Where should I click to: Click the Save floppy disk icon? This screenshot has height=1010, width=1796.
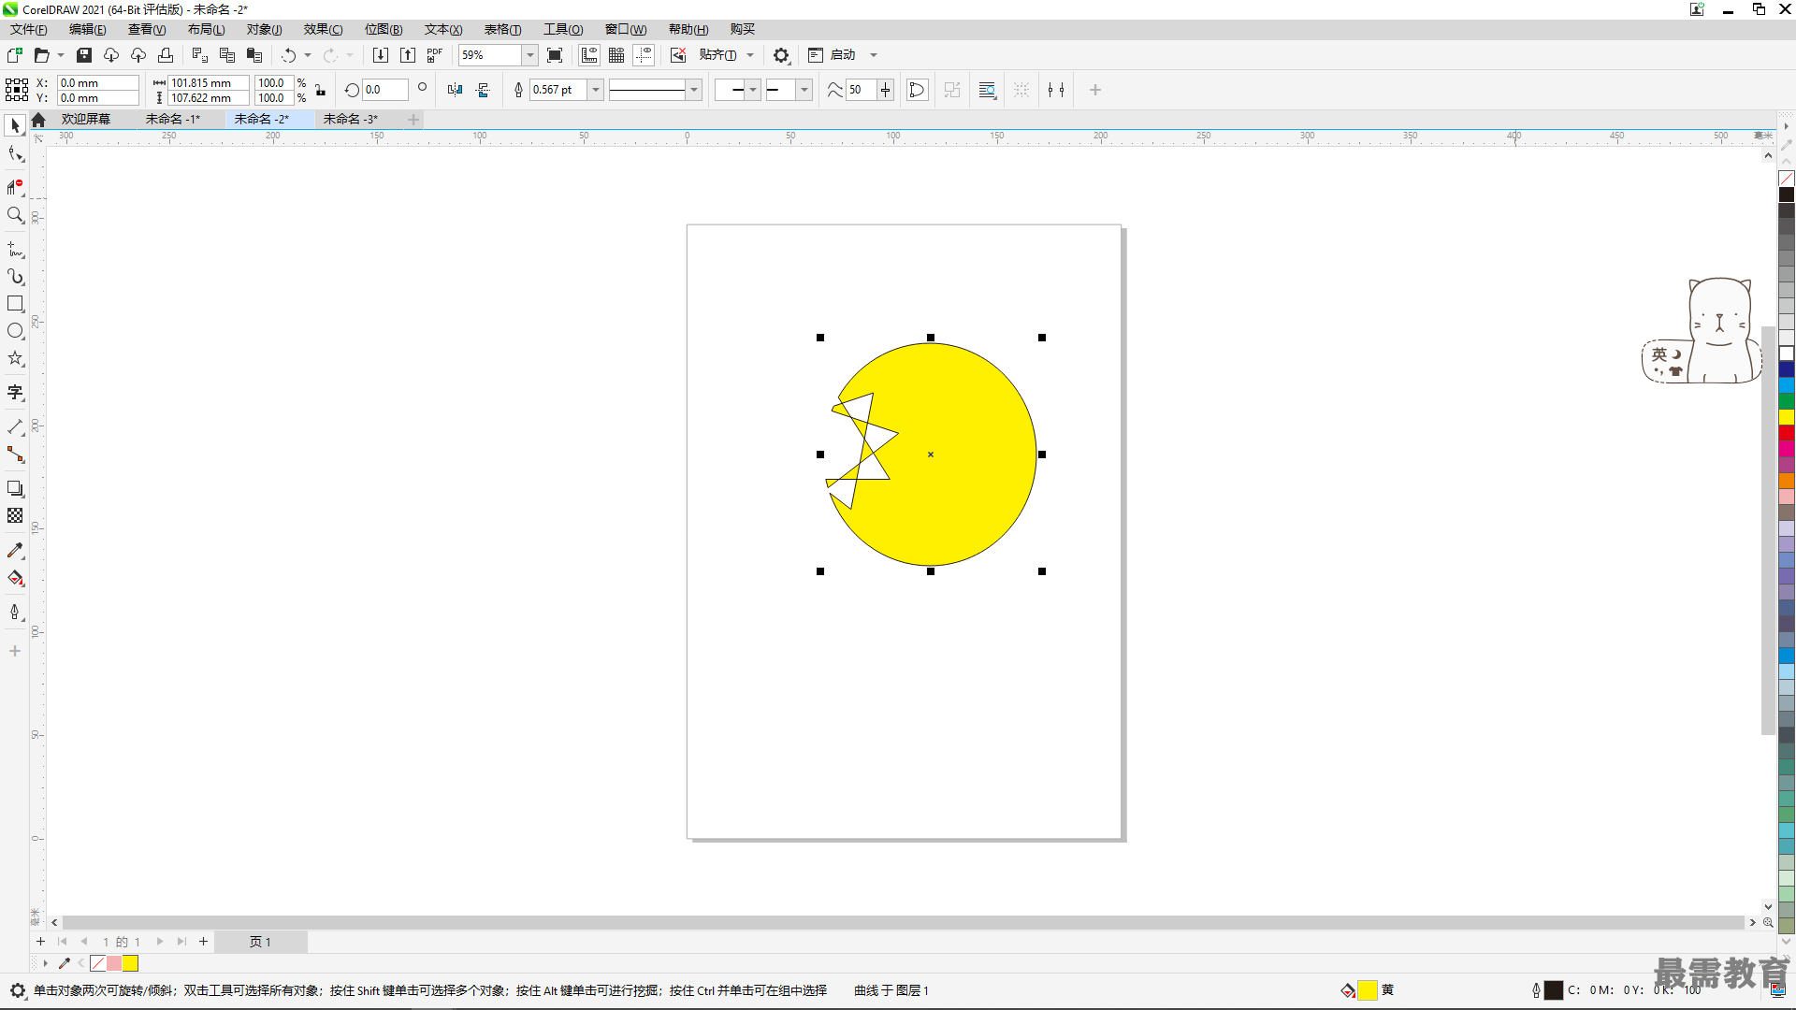(84, 55)
